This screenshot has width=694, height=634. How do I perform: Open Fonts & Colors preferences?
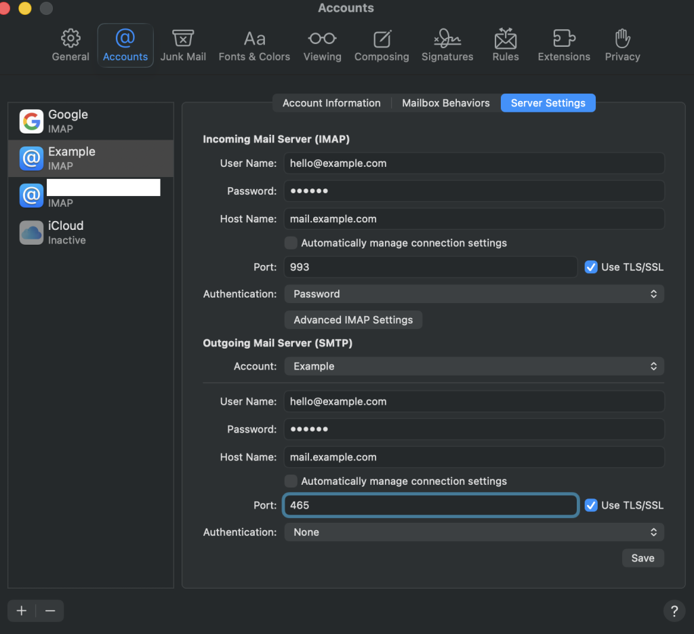coord(254,45)
